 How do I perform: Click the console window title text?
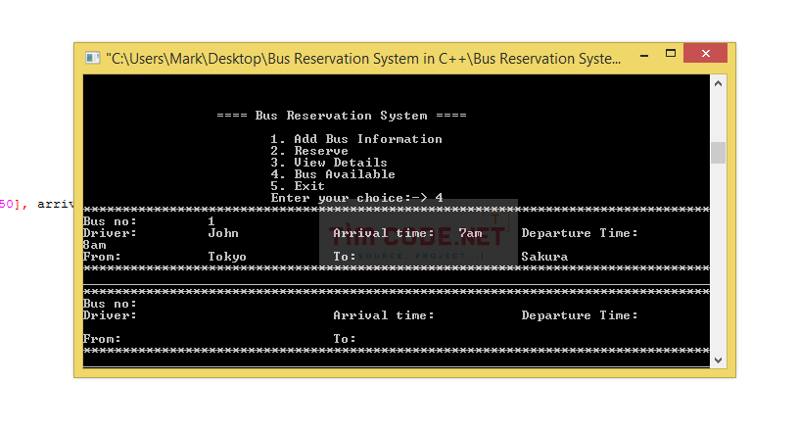tap(363, 59)
